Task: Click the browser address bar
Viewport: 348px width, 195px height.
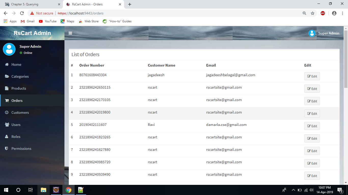Action: 178,13
